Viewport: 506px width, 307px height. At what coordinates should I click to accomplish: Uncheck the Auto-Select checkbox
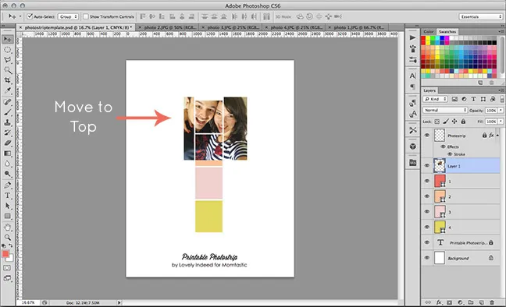30,16
